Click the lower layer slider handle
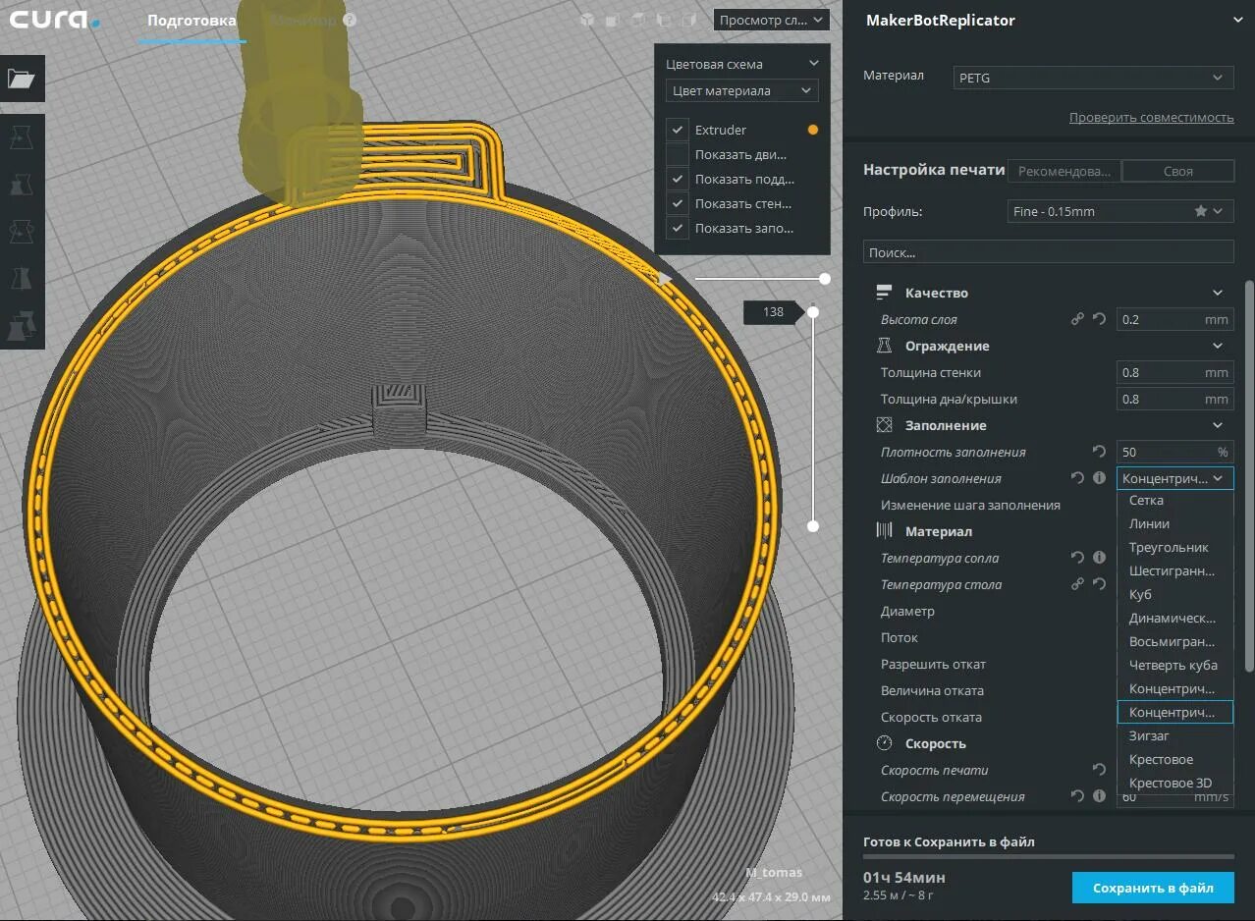Screen dimensions: 1255x921 [x=813, y=526]
